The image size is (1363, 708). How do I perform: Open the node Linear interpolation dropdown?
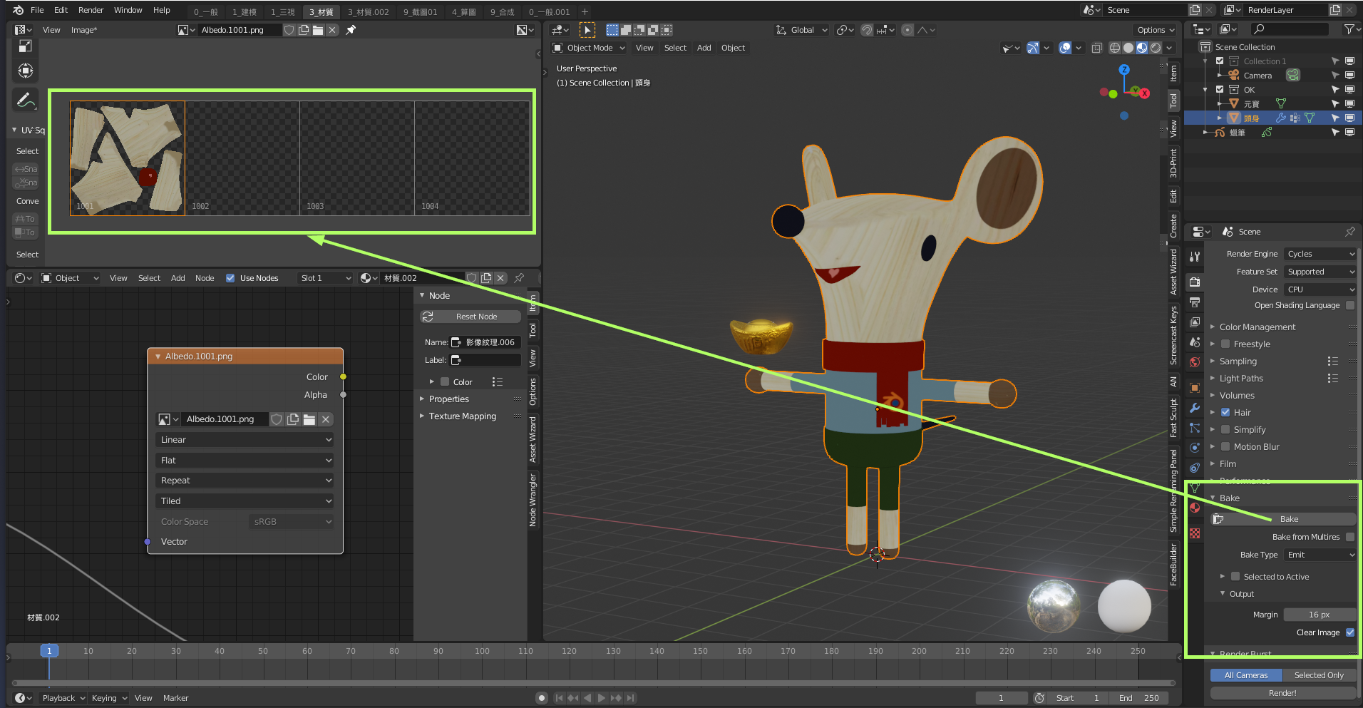tap(245, 440)
